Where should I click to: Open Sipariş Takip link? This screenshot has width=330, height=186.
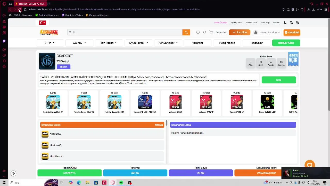point(236,23)
